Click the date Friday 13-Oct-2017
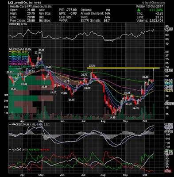Viewport: 174px width, 177px height. [150, 6]
